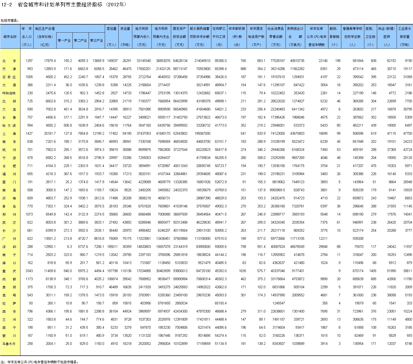Screen dimensions: 413x364
Task: Click the 第三产业 sub-column header
Action: click(x=96, y=40)
